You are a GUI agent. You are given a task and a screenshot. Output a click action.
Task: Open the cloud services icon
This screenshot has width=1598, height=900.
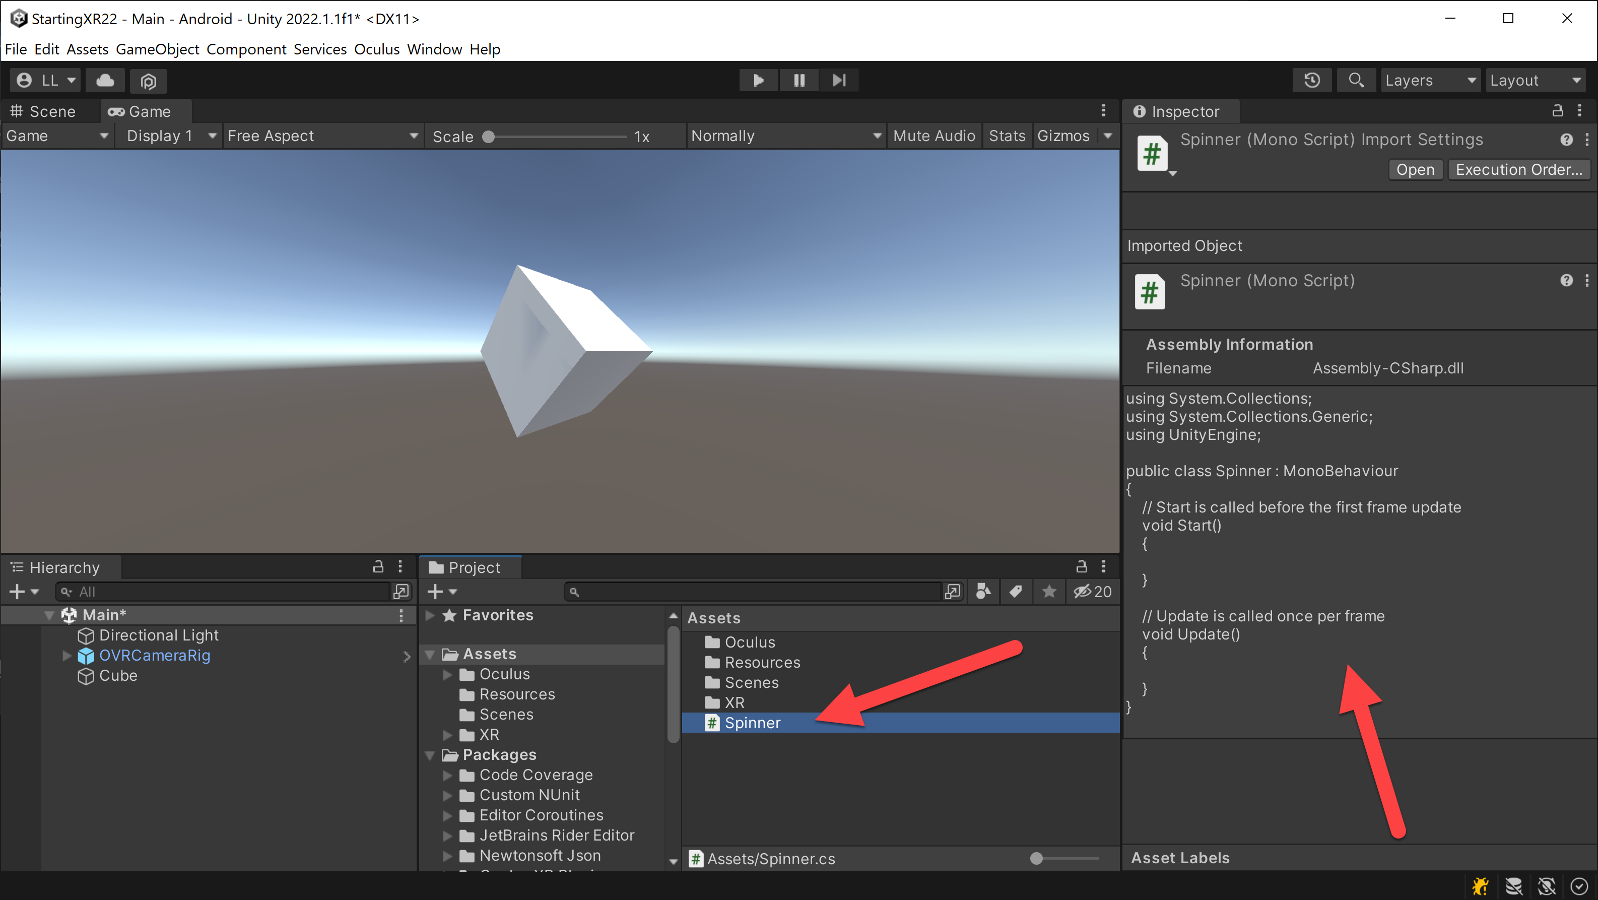(x=105, y=80)
